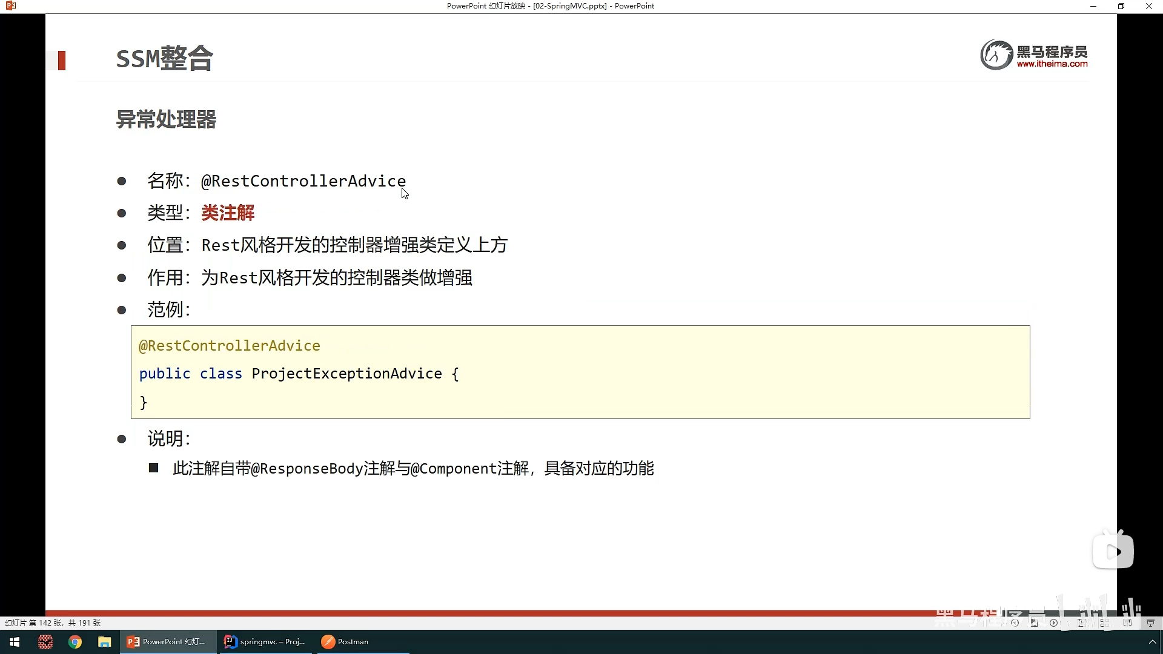Switch to Slide Sorter view icon
Viewport: 1163px width, 654px height.
pos(1105,623)
